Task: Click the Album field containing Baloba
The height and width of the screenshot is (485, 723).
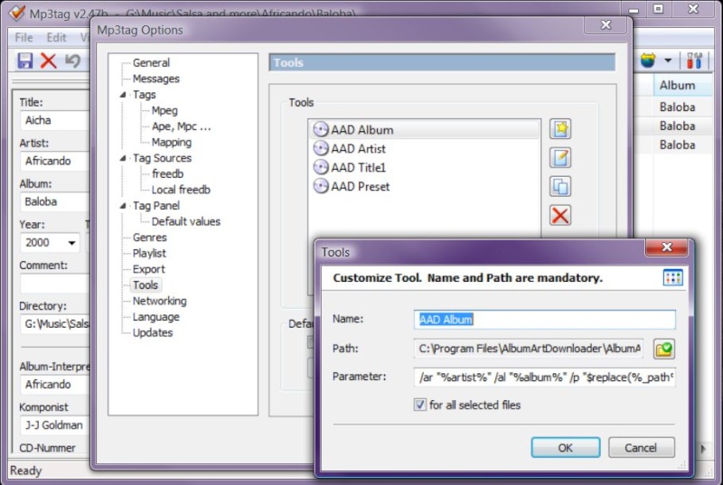Action: [x=55, y=201]
